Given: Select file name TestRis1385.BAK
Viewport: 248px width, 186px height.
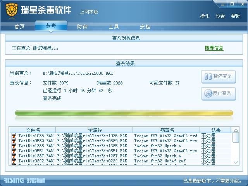Looking at the screenshot, I should [x=36, y=146].
